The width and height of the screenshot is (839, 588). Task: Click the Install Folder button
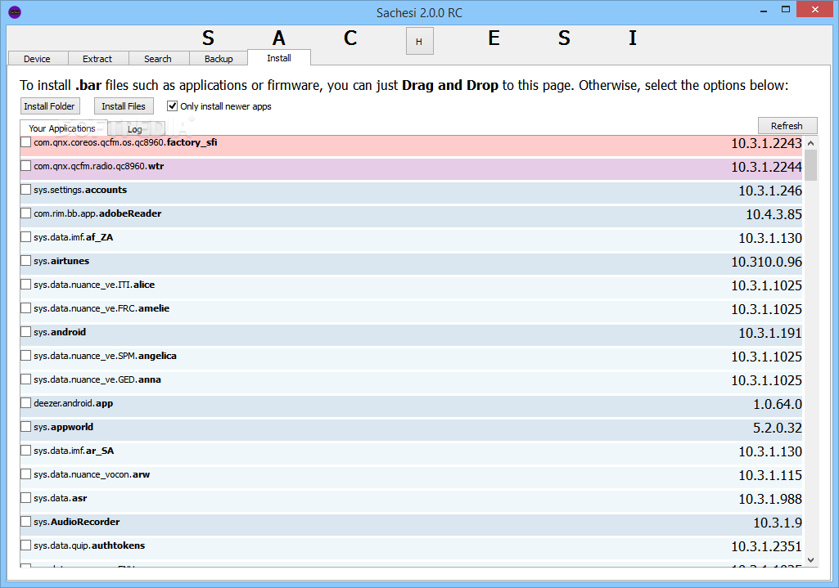tap(50, 105)
